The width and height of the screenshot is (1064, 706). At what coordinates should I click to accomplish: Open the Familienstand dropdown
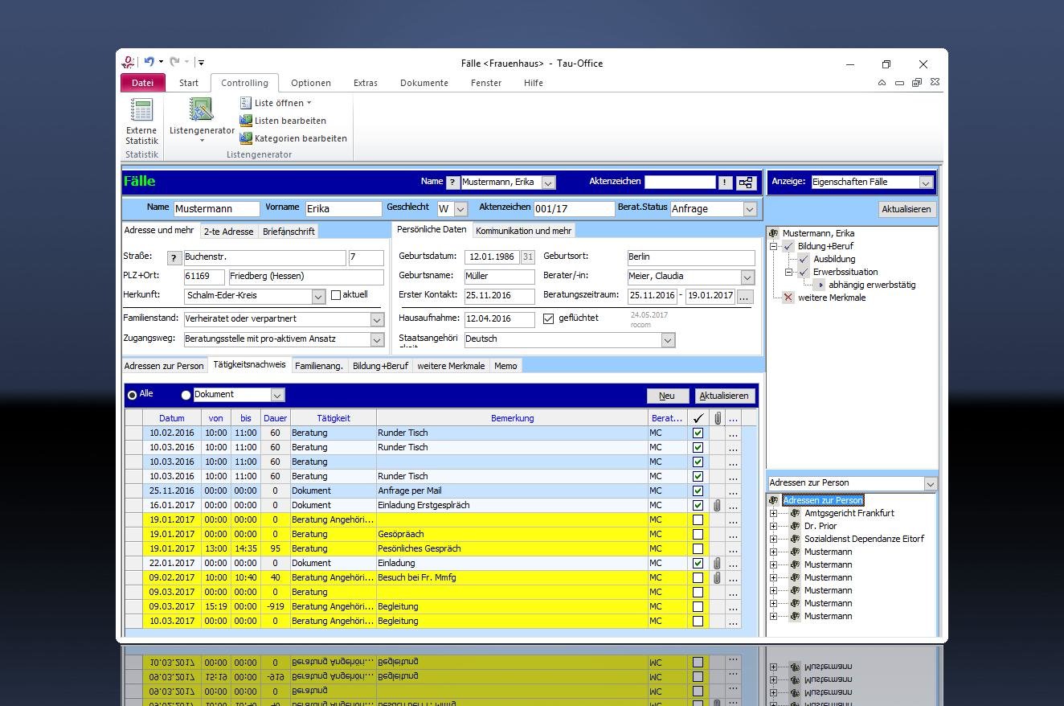(x=377, y=319)
